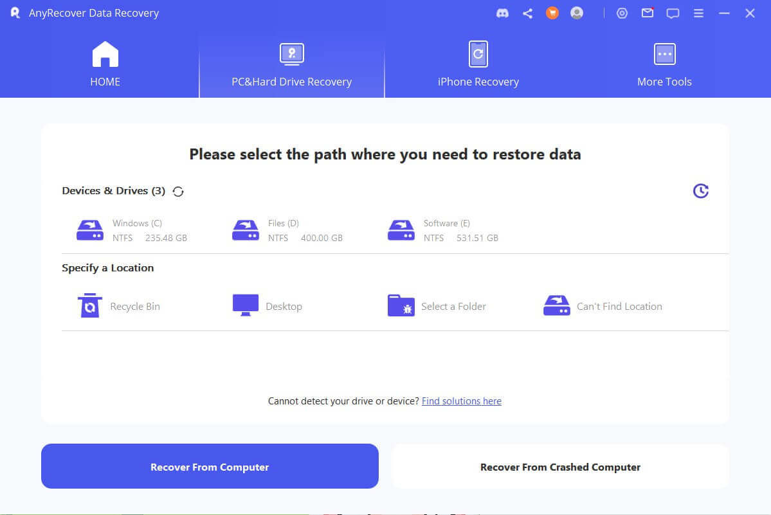
Task: Click the recovery history clock icon
Action: tap(700, 190)
